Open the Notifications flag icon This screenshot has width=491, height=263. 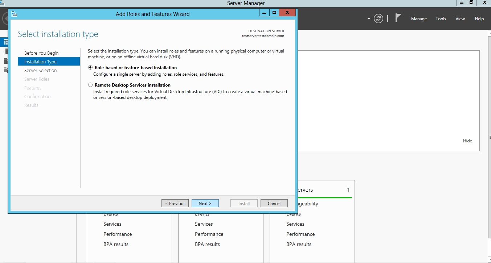[x=398, y=18]
